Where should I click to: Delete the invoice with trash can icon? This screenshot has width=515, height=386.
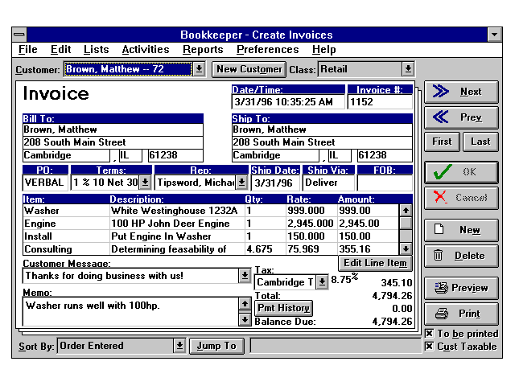[461, 256]
